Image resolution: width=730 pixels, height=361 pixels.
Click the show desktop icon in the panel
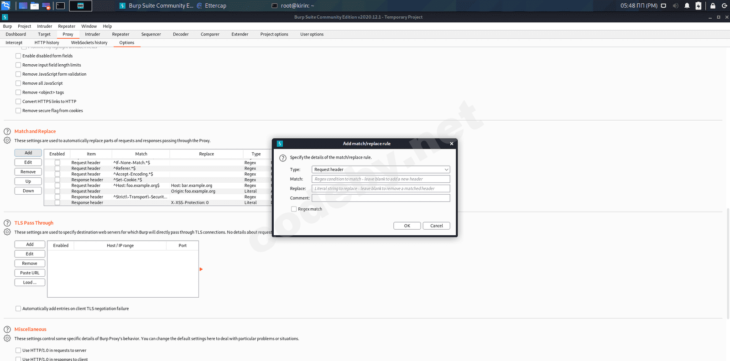pos(22,5)
